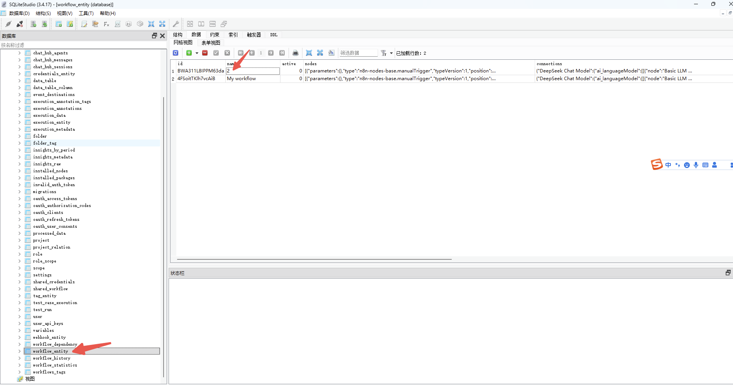Click the 'My workflow' name cell
733x385 pixels.
(253, 79)
